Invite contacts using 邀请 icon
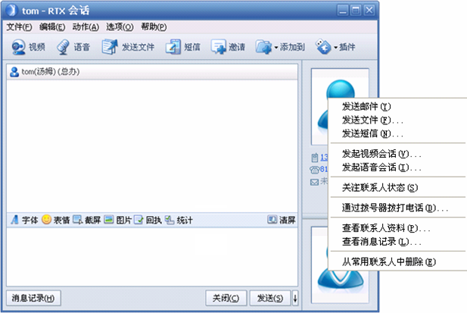 click(x=219, y=47)
